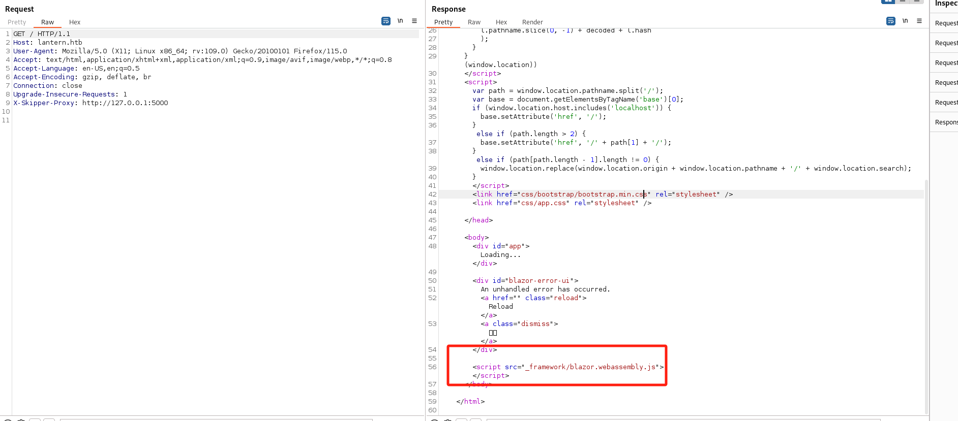Click the closing </html> tag line
958x421 pixels.
470,402
